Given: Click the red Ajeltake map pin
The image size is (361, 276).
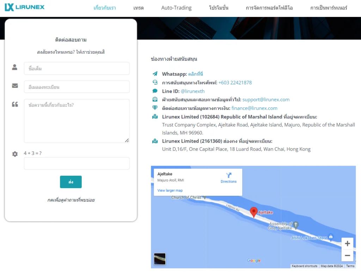Looking at the screenshot, I should click(x=254, y=212).
